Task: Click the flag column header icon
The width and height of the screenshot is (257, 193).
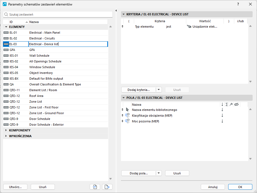Action: (x=231, y=104)
